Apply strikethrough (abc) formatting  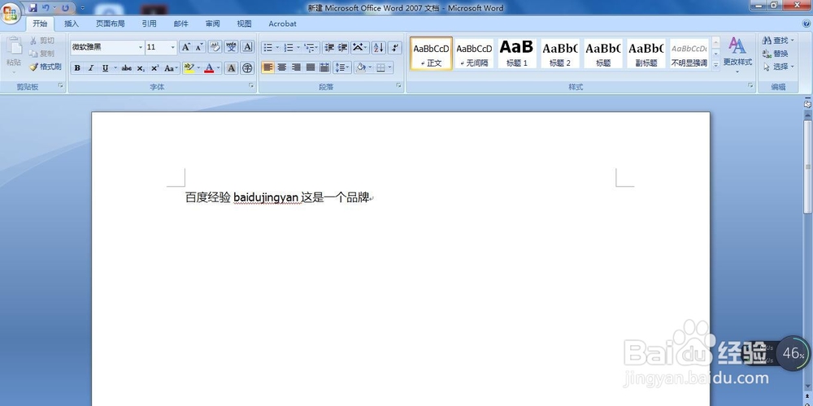coord(126,68)
